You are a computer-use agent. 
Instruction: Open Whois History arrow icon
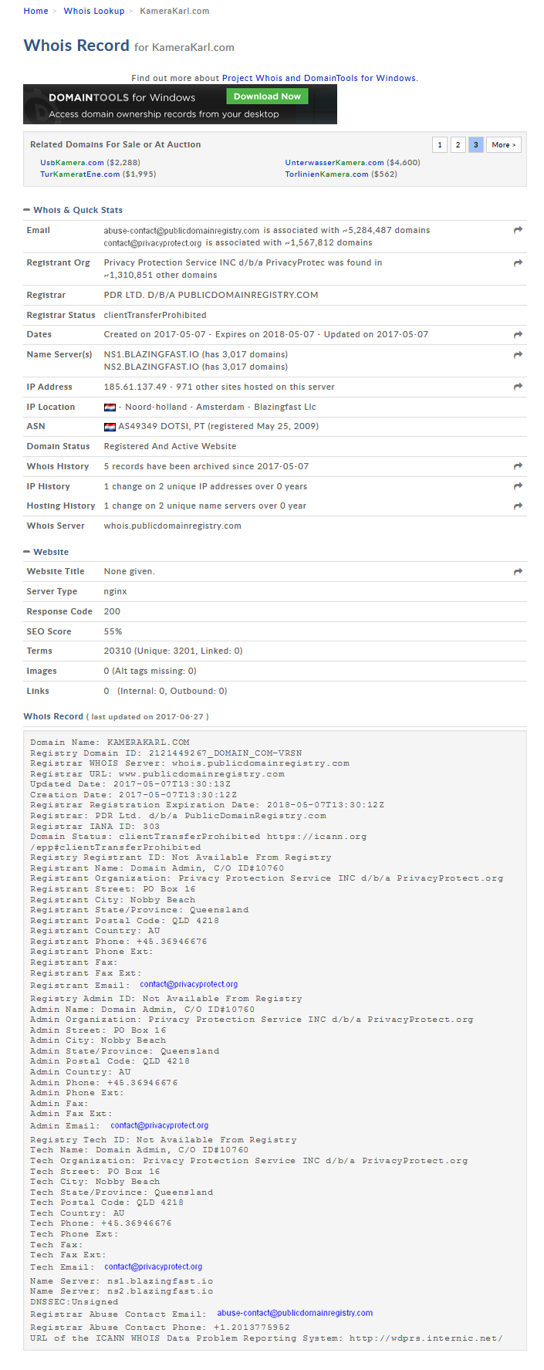click(x=518, y=466)
